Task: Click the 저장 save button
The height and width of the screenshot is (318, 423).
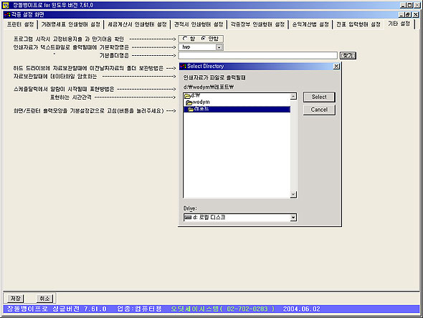Action: pyautogui.click(x=15, y=299)
